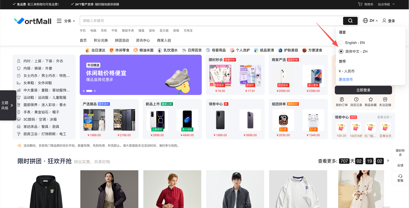Click the customer service headset icon
Viewport: 409px width, 208px height.
[x=400, y=176]
